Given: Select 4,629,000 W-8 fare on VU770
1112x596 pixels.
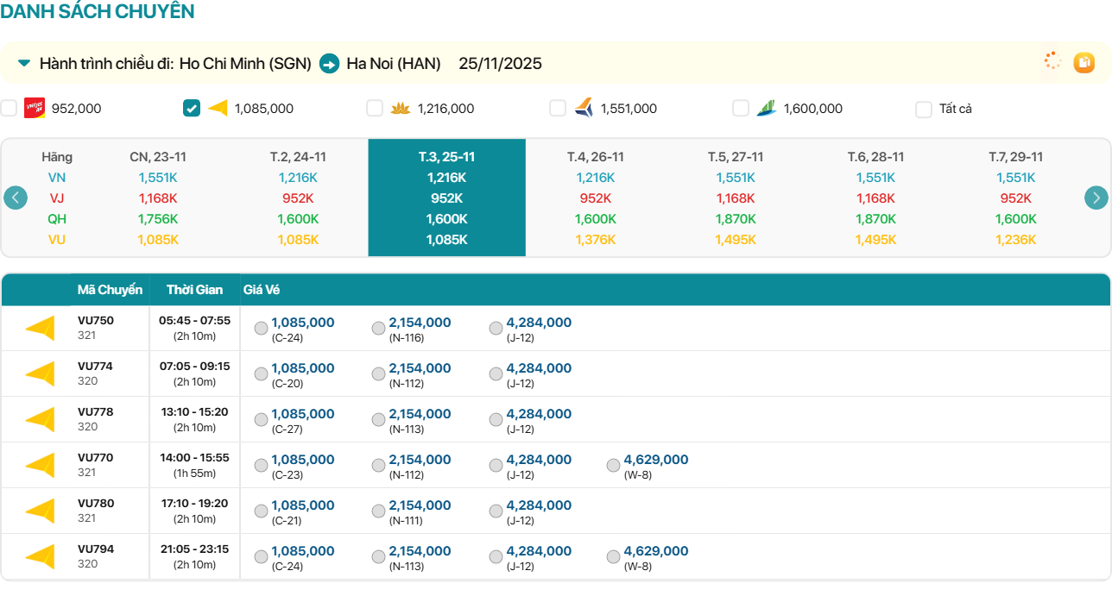Looking at the screenshot, I should pyautogui.click(x=613, y=466).
